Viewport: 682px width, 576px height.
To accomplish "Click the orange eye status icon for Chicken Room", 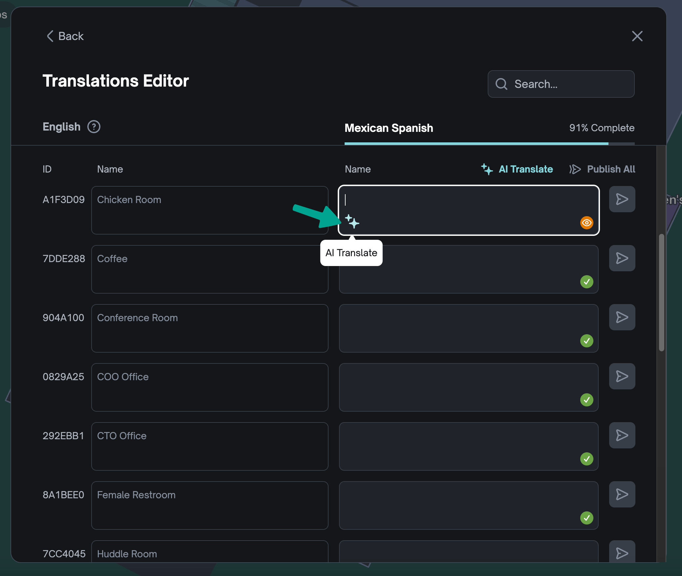I will tap(586, 223).
